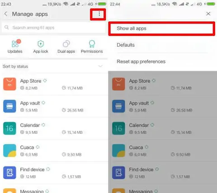Click Calendar 15,14 MB value left

[x=75, y=132]
